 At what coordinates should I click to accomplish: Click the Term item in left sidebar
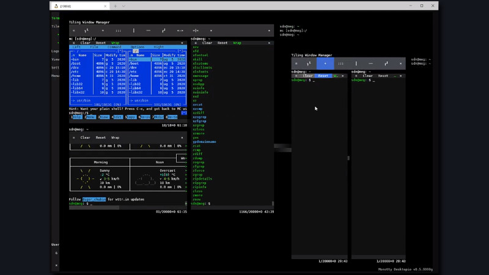point(56,18)
